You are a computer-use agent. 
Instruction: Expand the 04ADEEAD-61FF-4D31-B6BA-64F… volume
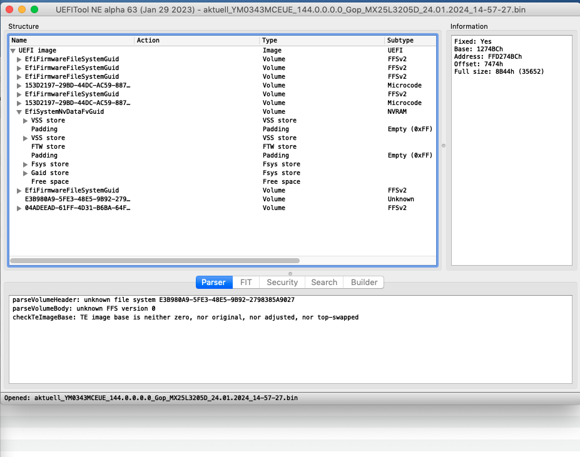pyautogui.click(x=19, y=209)
